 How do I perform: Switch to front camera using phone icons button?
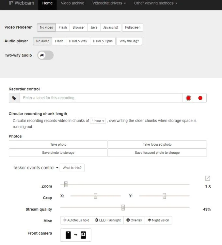[x=76, y=235]
